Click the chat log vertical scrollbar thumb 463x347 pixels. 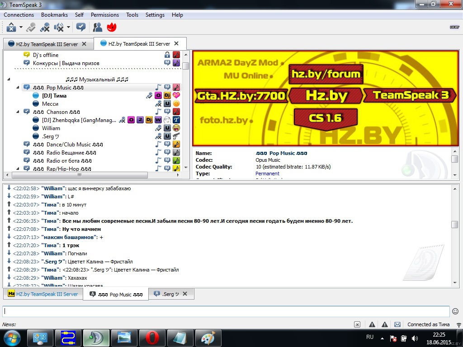[455, 224]
